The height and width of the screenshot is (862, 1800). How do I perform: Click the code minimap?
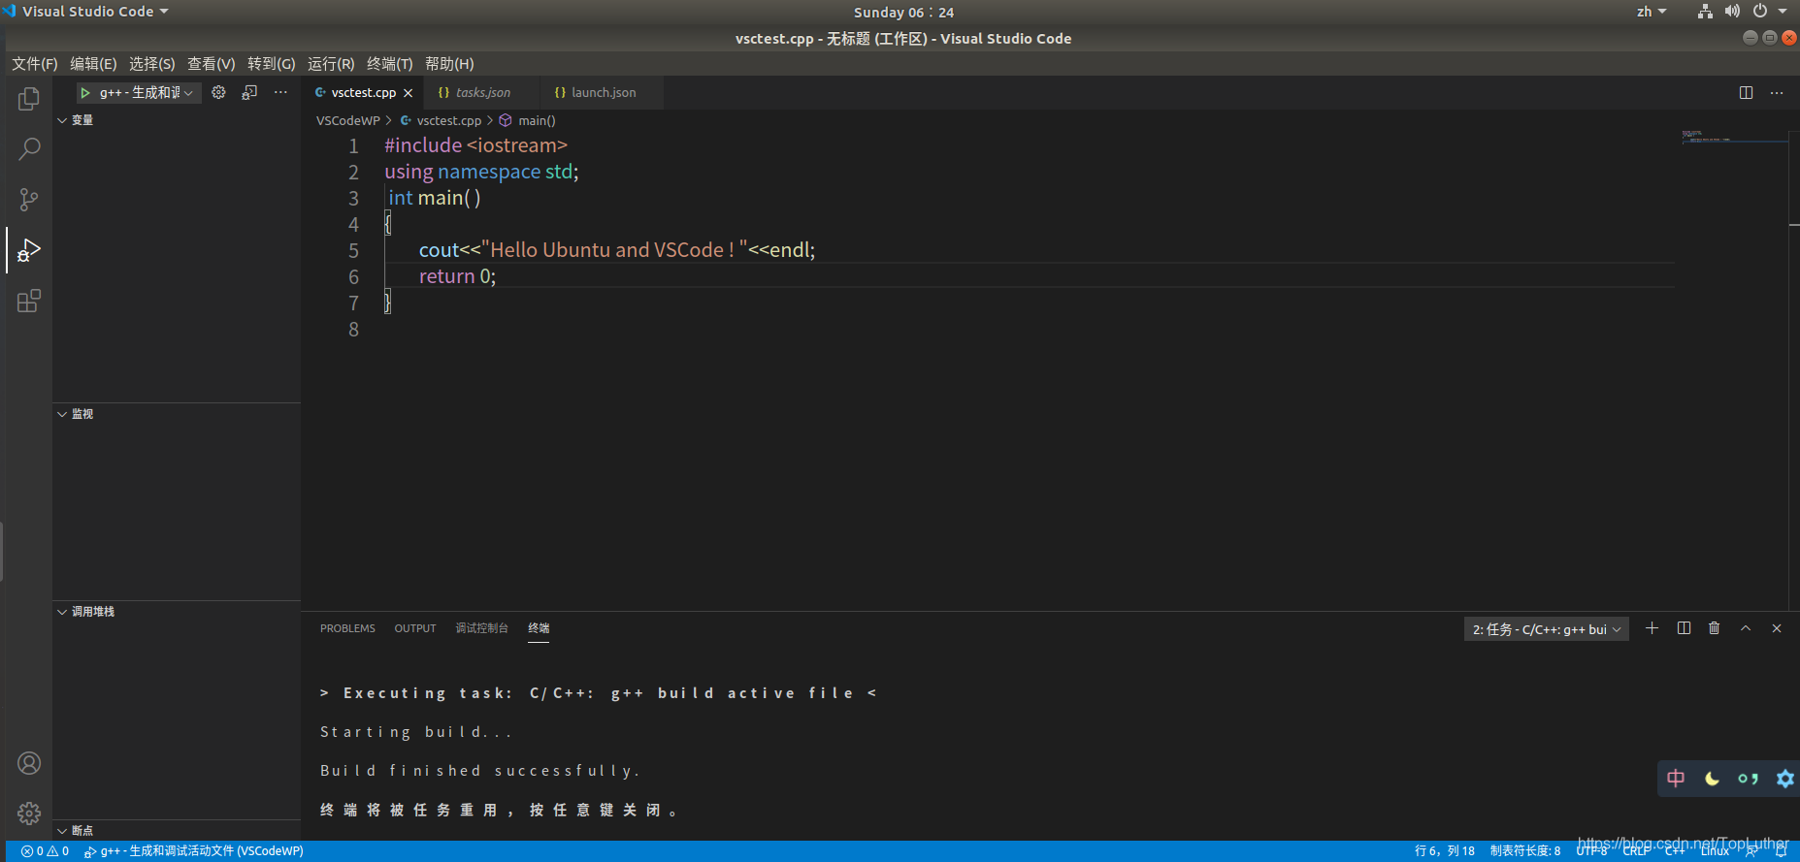coord(1734,137)
